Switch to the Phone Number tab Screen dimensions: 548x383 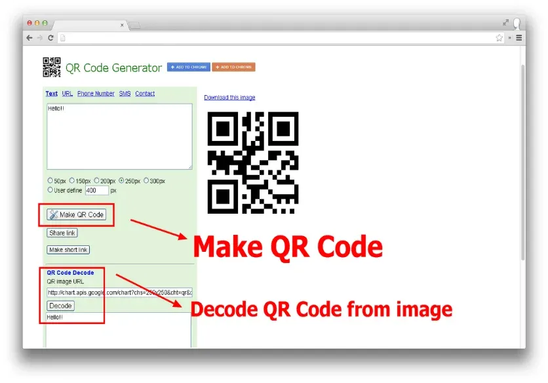point(96,93)
